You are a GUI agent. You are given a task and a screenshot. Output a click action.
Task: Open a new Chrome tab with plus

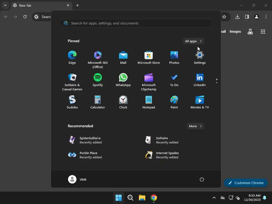pos(78,5)
